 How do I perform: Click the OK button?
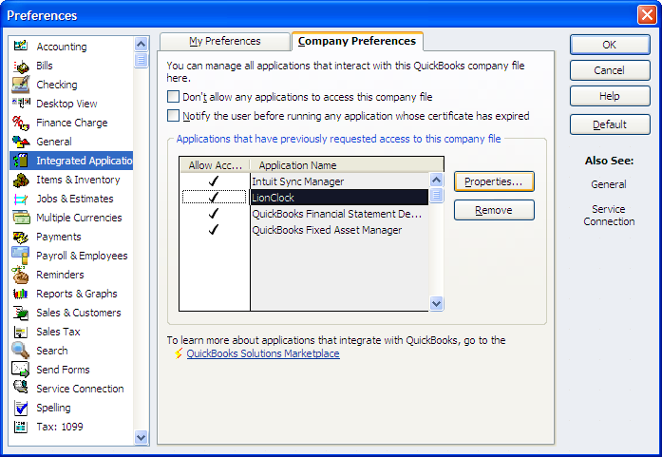tap(609, 45)
